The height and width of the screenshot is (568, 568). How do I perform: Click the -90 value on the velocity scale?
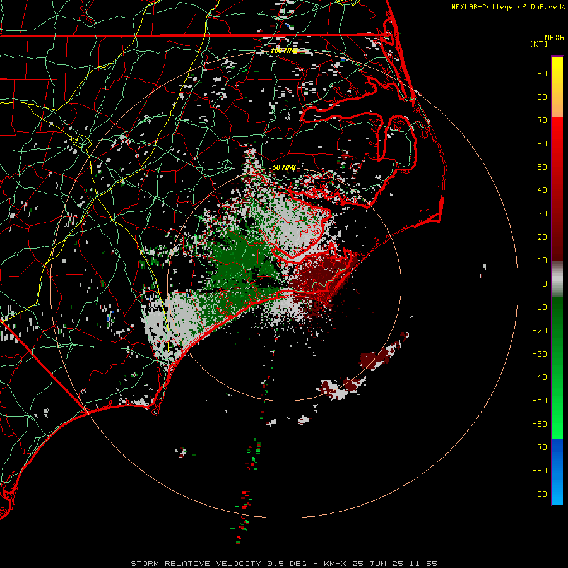tap(540, 494)
